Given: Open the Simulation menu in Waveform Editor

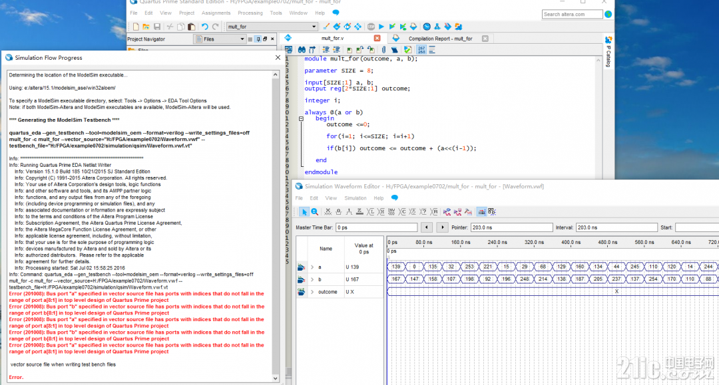Looking at the screenshot, I should [356, 198].
